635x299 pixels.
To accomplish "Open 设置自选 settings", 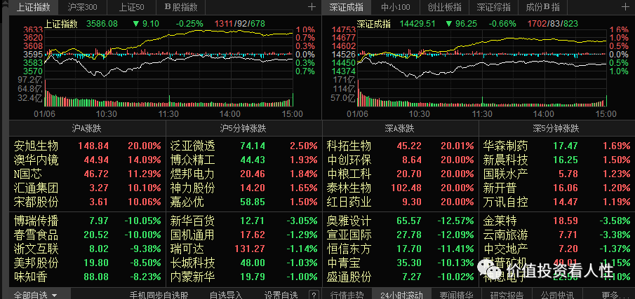I will [281, 295].
